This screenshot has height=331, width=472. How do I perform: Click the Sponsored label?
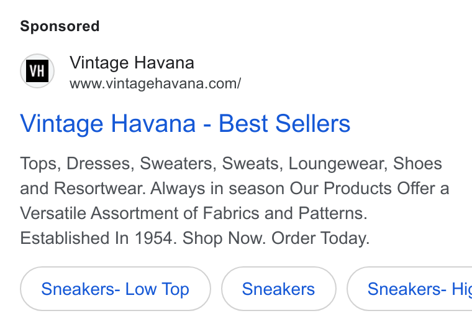[x=60, y=26]
